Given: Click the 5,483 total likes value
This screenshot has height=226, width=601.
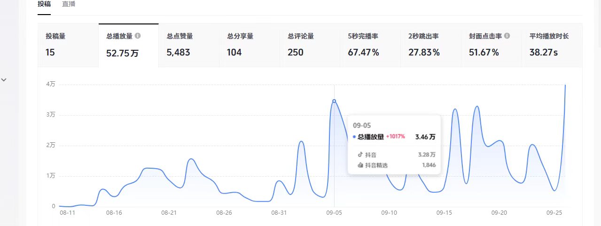Looking at the screenshot, I should coord(179,53).
